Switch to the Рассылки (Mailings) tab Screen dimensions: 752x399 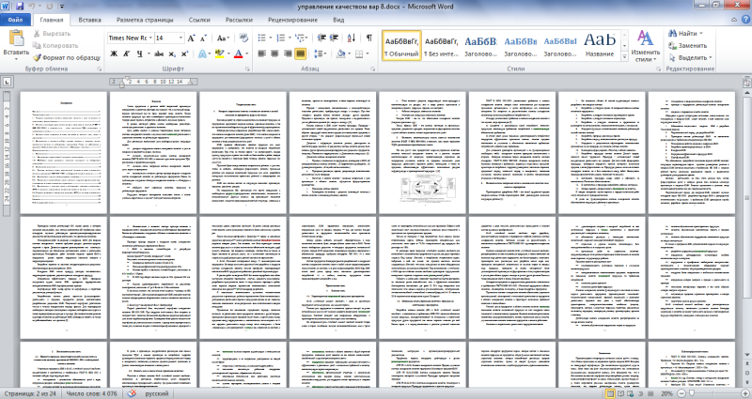coord(239,20)
